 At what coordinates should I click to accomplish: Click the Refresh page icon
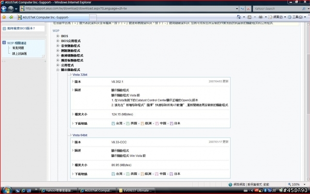click(242, 9)
